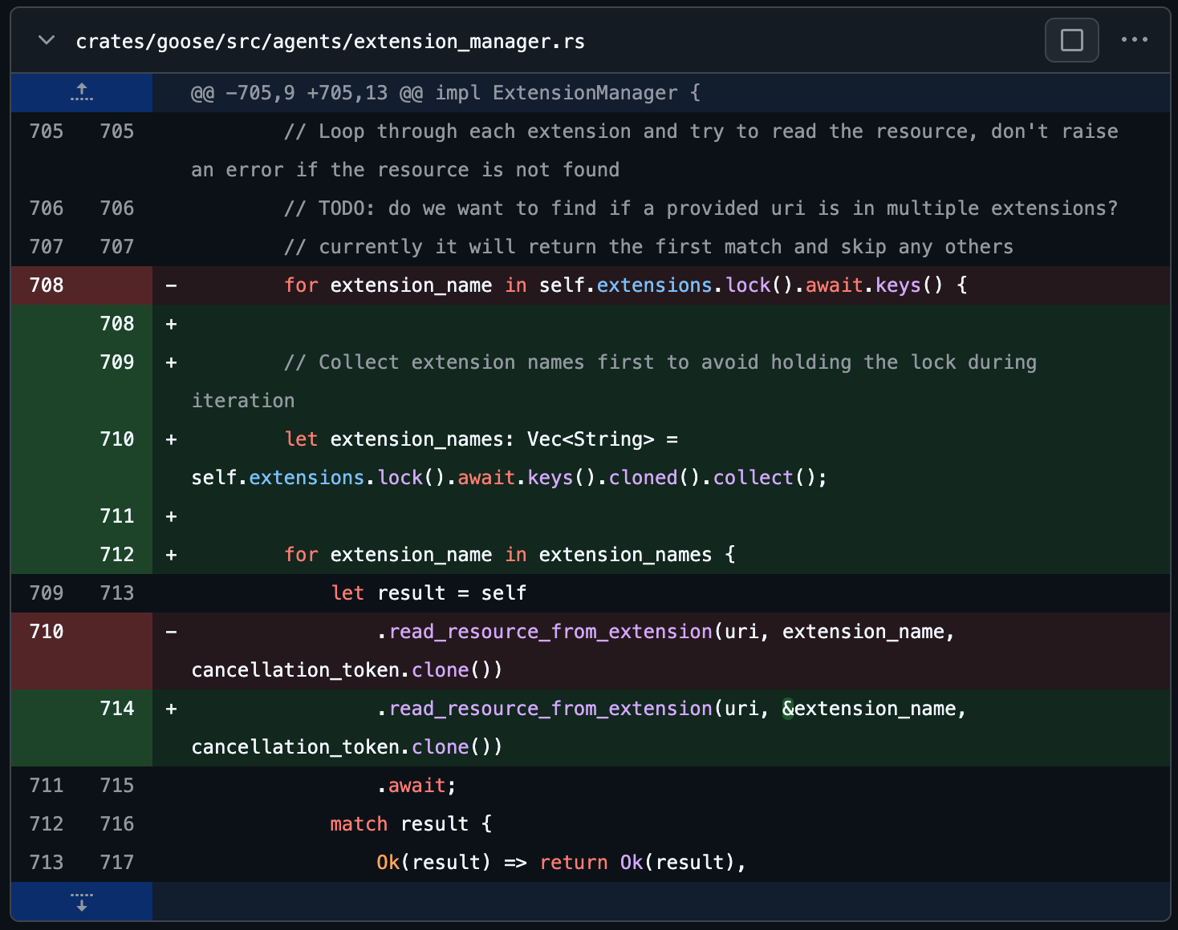
Task: Select deleted line number 708 in red
Action: pos(46,285)
